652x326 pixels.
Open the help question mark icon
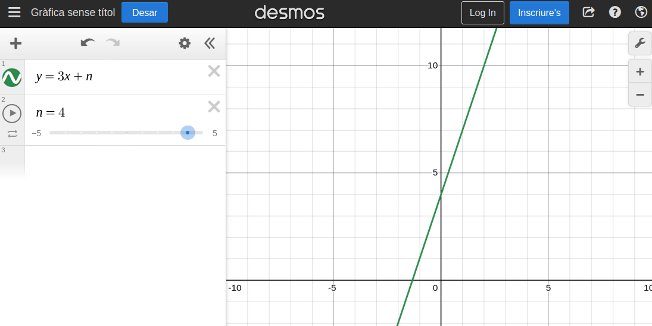[615, 12]
